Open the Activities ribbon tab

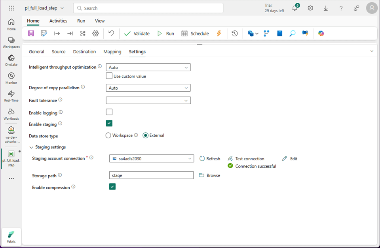[58, 21]
